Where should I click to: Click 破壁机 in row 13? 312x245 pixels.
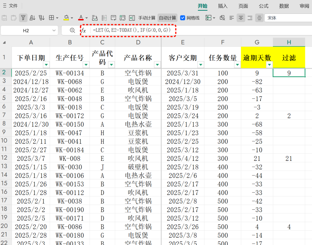[x=138, y=167]
